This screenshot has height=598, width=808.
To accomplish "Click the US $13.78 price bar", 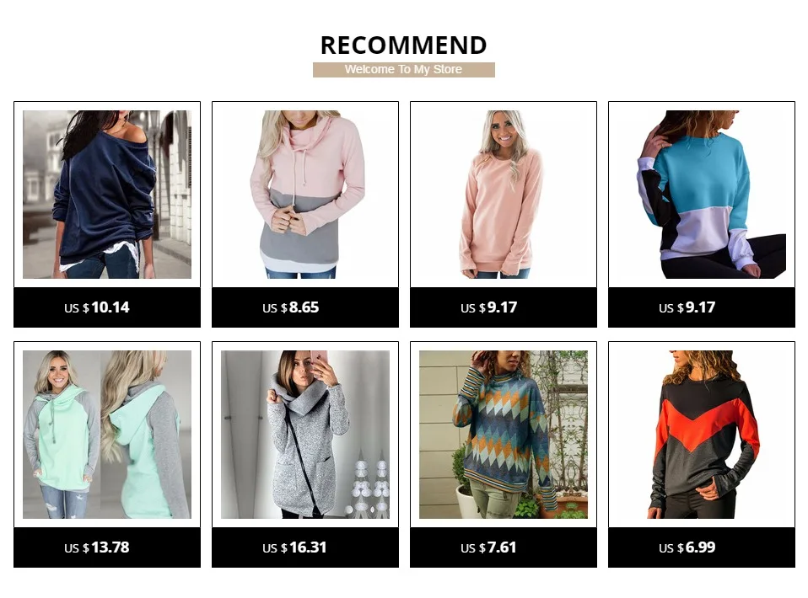I will [106, 547].
